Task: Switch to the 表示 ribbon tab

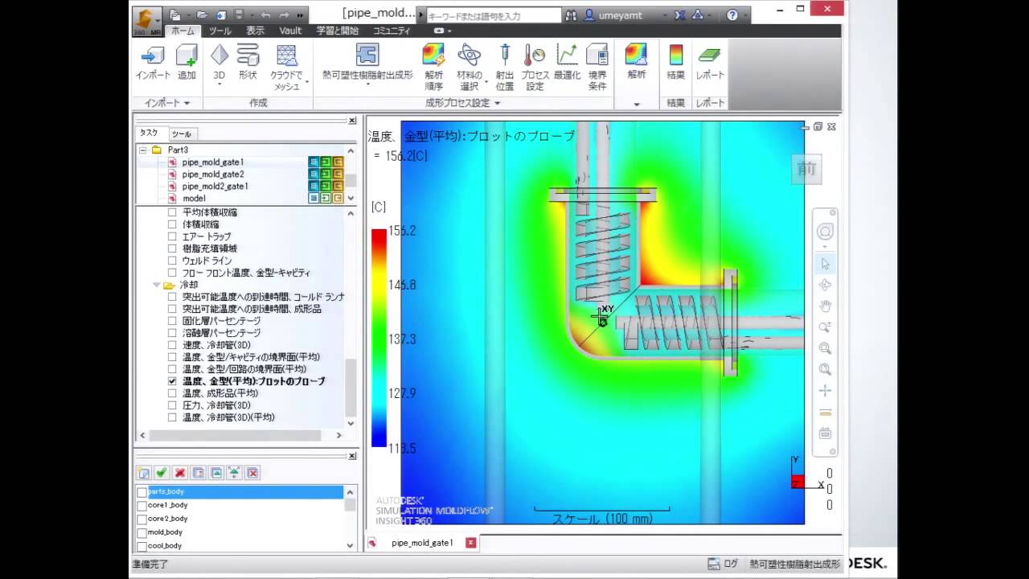Action: (x=255, y=31)
